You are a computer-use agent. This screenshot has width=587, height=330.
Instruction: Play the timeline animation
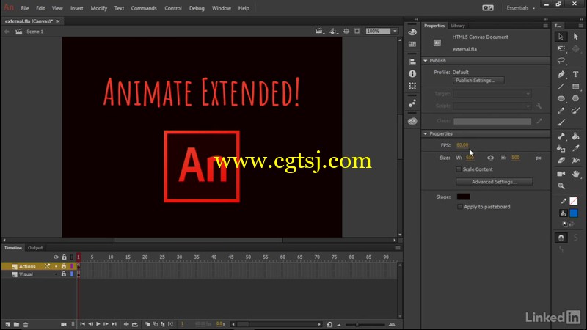click(x=98, y=324)
